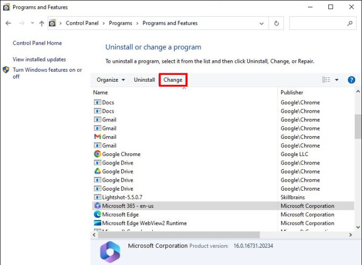
Task: Open the view options dropdown arrow
Action: coord(337,80)
